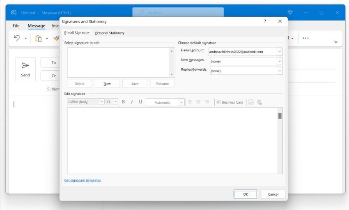Align signature text left

[x=190, y=102]
